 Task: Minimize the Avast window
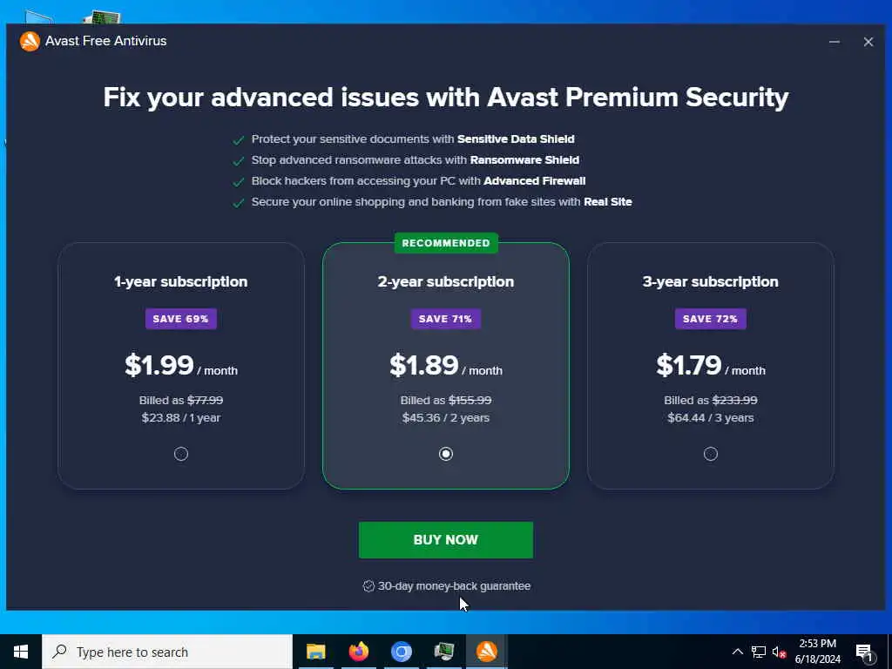point(835,42)
